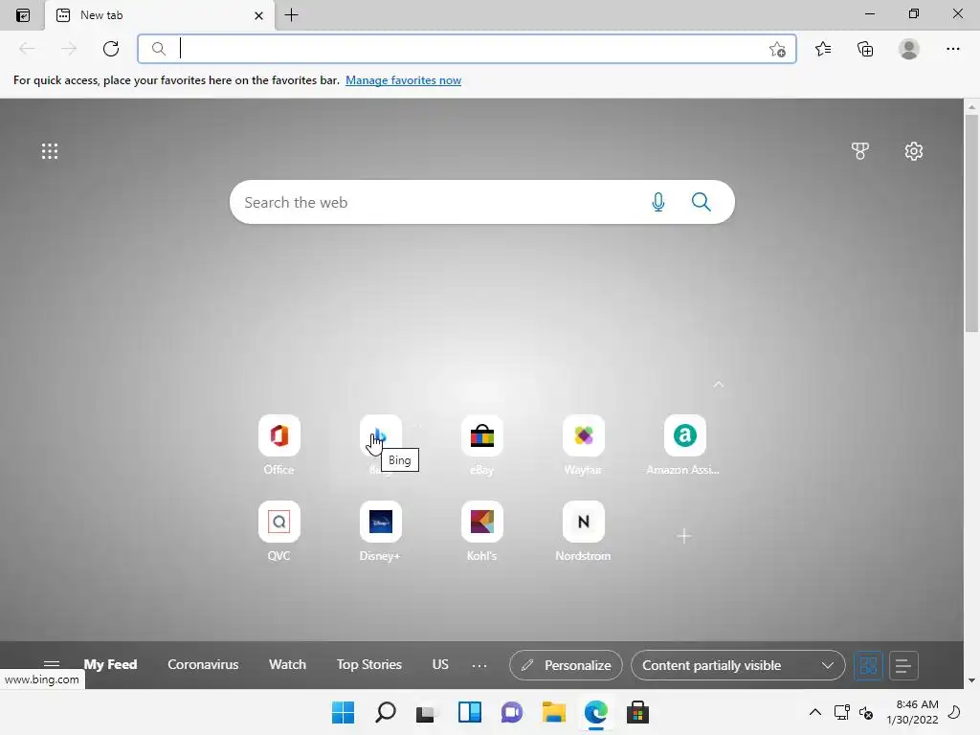Open Widgets from the taskbar
980x735 pixels.
click(x=469, y=712)
